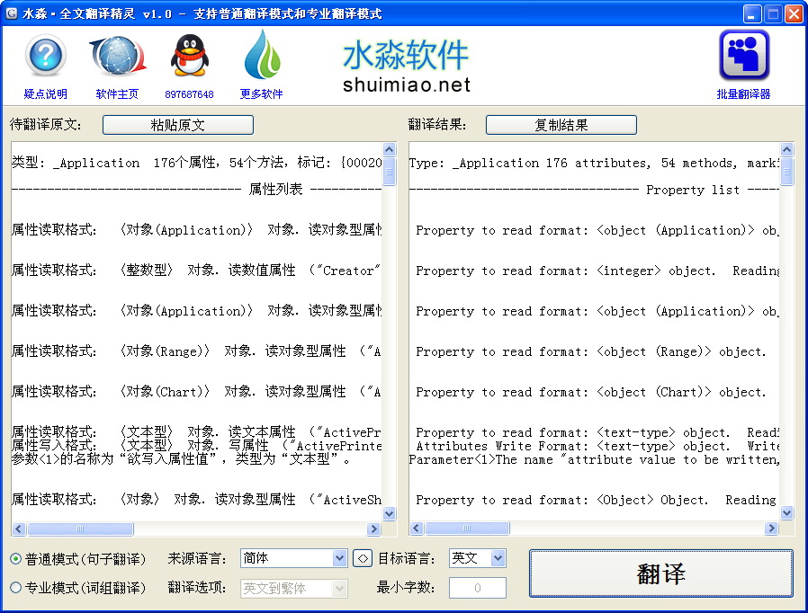Click inside the 最小字数 number field
Screen dimensions: 808x613
(x=477, y=588)
